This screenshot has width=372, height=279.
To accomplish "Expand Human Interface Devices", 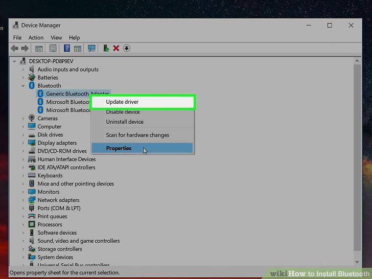I will pyautogui.click(x=23, y=159).
